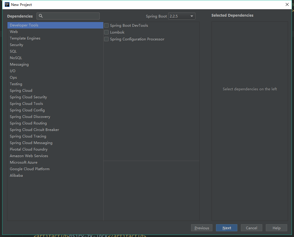
Task: Click the search magnifier icon
Action: pos(41,16)
